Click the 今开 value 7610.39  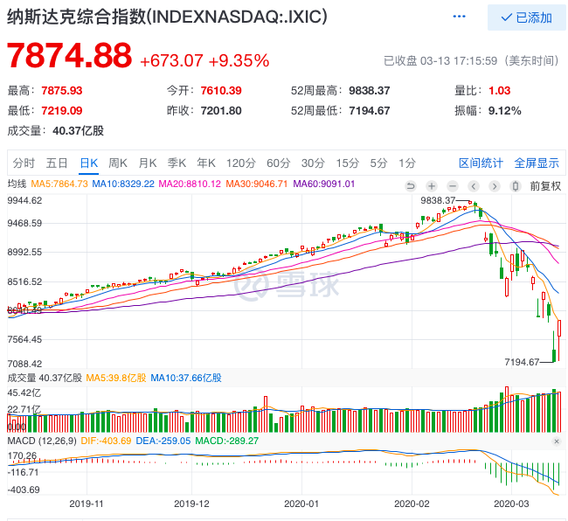click(x=221, y=91)
